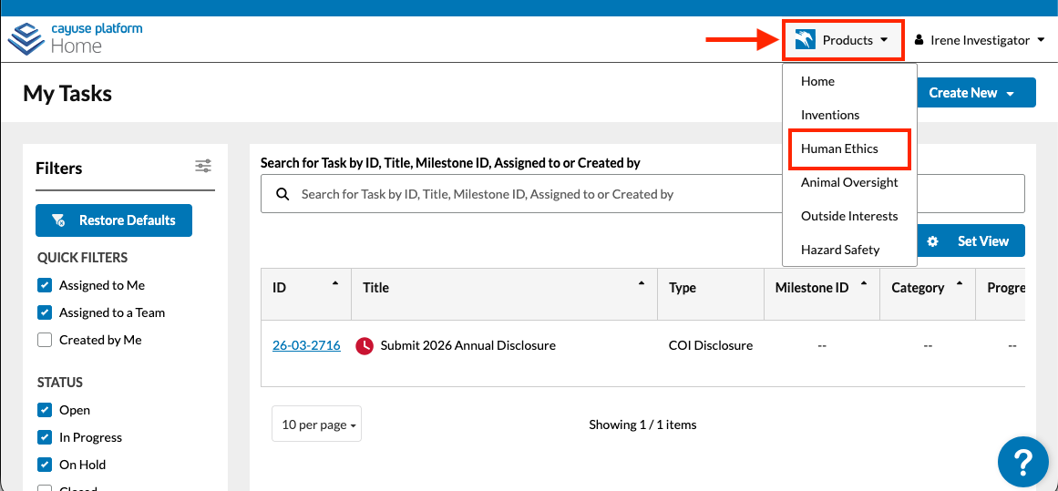Click the gear icon in Set View
1058x491 pixels.
click(x=932, y=240)
